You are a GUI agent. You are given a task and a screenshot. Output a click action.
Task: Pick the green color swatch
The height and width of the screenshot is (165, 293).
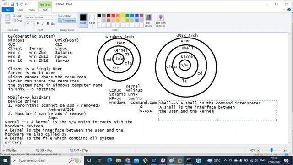pos(127,16)
